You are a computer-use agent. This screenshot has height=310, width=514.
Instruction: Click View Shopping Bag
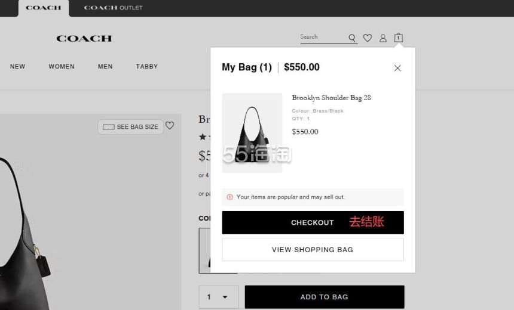click(313, 250)
